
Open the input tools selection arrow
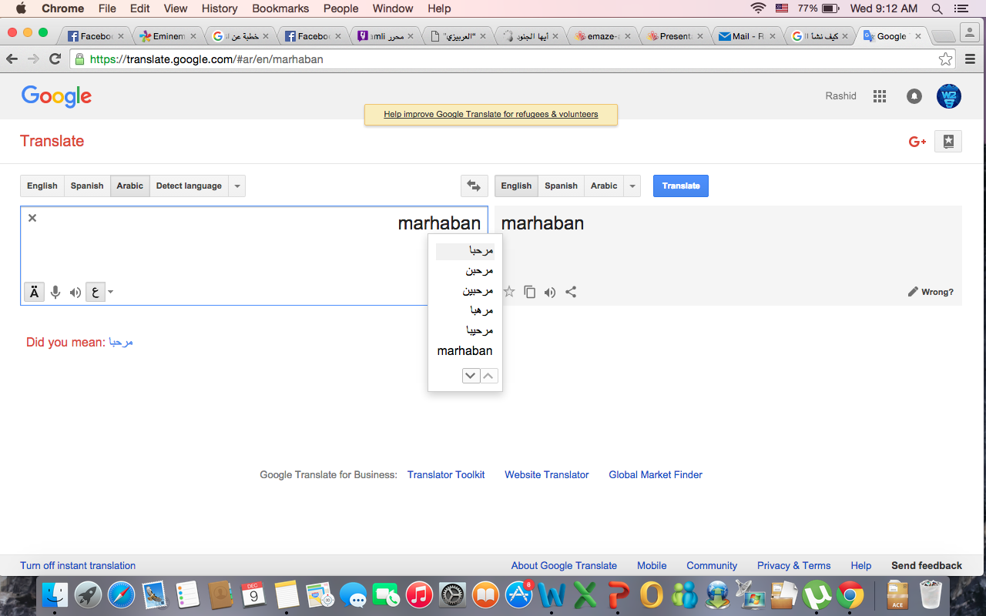111,292
